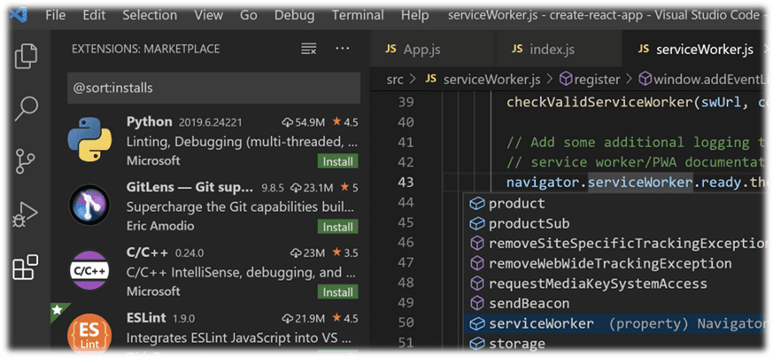Open the Extensions panel more actions menu

pyautogui.click(x=343, y=49)
